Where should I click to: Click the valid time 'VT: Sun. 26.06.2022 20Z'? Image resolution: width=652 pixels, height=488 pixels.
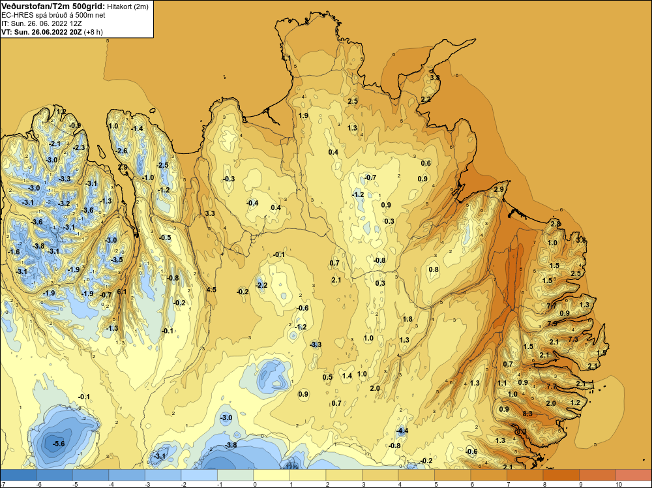pyautogui.click(x=42, y=32)
